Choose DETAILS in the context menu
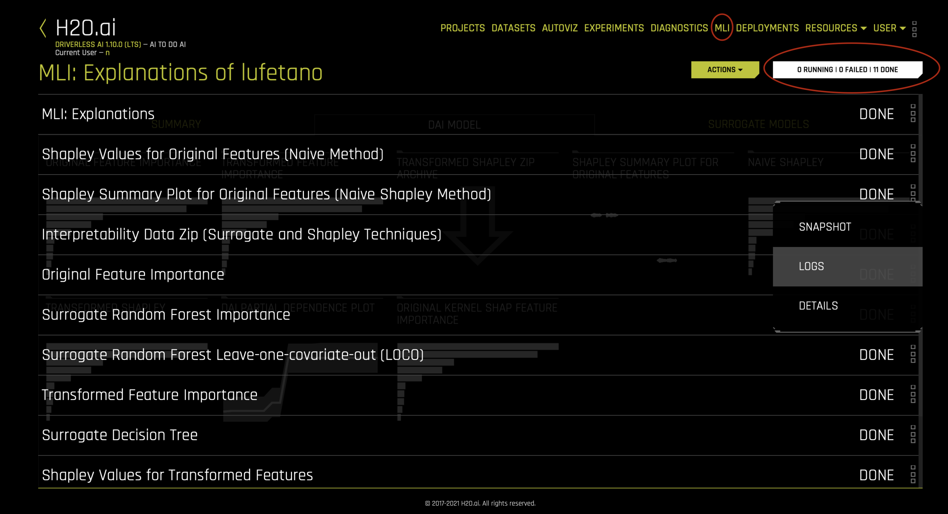Image resolution: width=948 pixels, height=514 pixels. click(818, 306)
